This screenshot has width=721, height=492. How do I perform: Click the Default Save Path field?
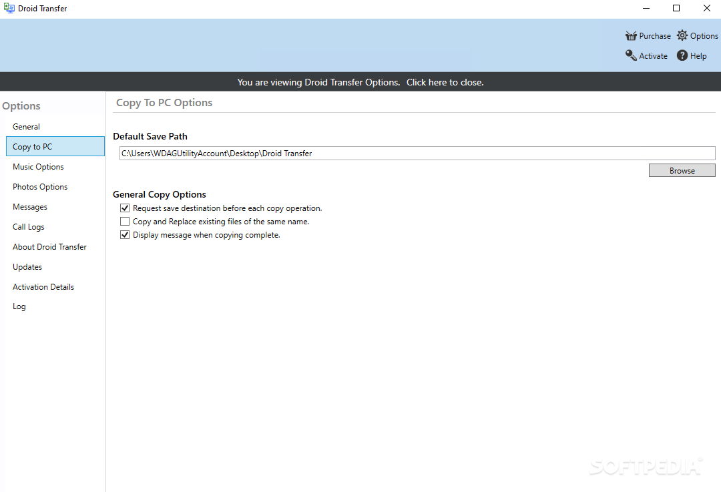pos(417,153)
